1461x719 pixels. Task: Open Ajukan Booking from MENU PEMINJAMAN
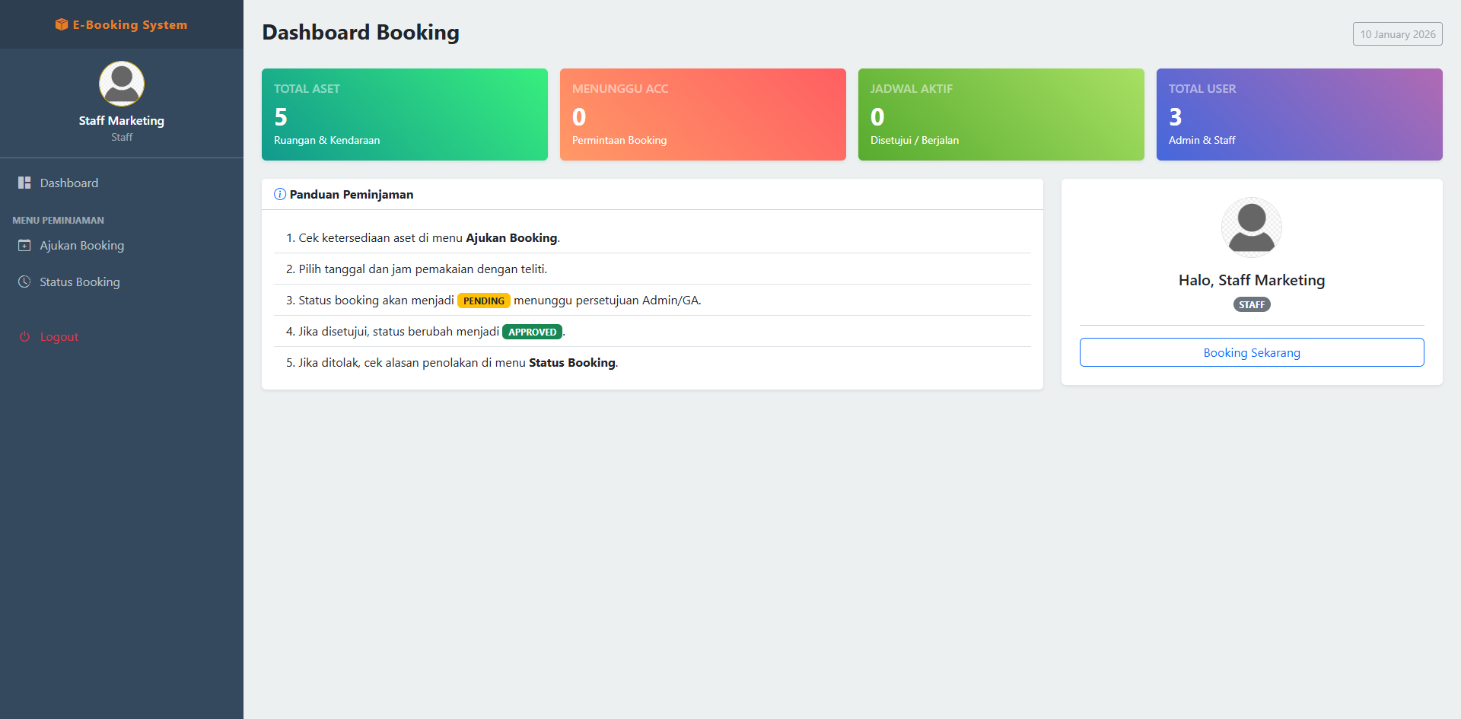(81, 245)
